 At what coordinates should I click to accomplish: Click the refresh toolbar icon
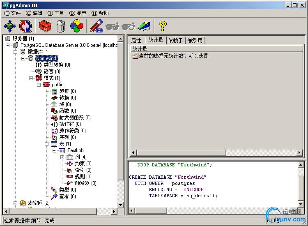25,26
